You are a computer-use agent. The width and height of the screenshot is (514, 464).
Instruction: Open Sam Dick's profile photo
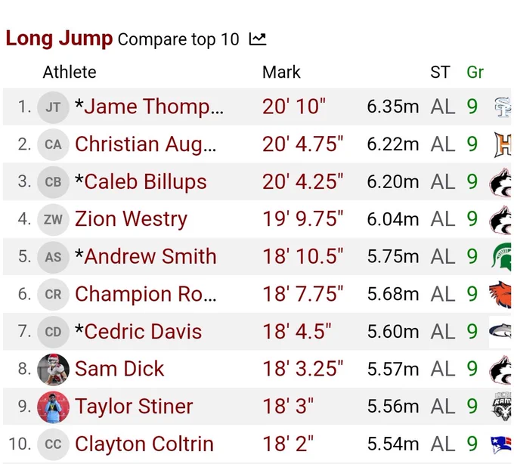pos(53,370)
